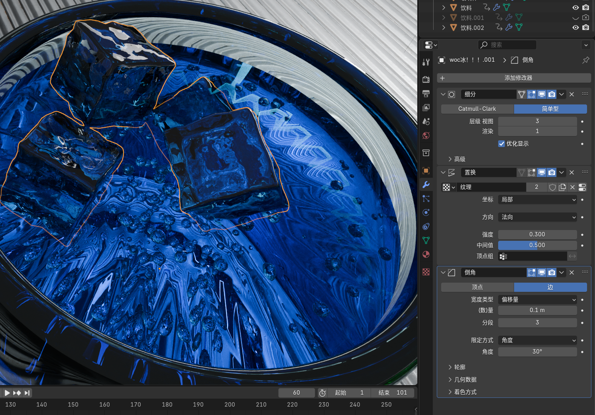Expand the 着色方式 section
Viewport: 595px width, 415px height.
pos(462,392)
